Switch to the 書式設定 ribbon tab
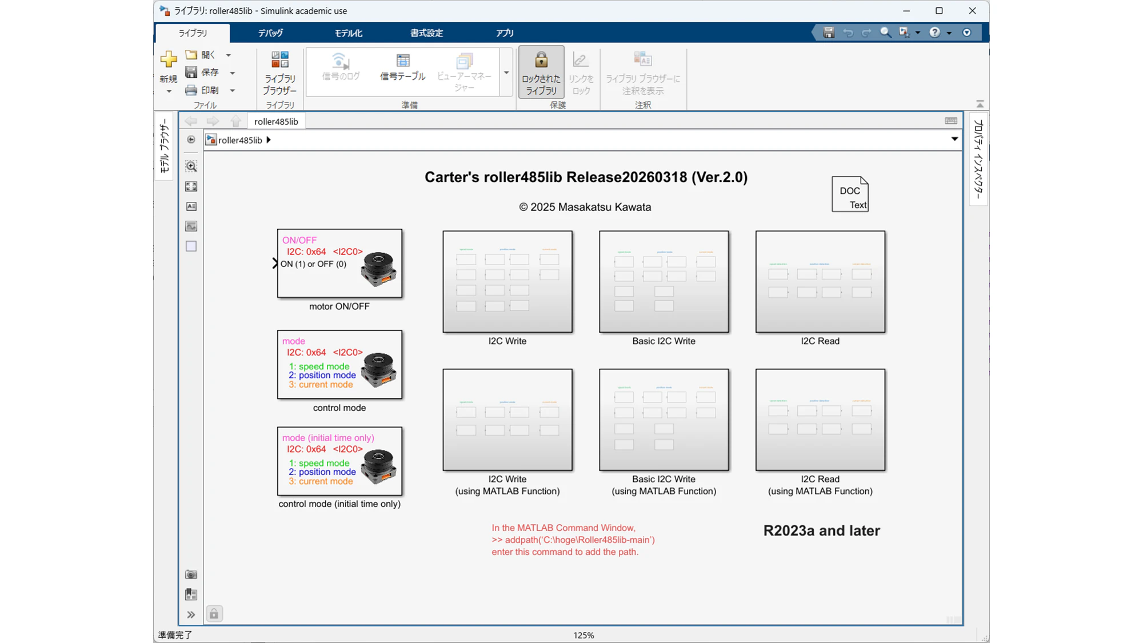The image size is (1143, 643). (426, 33)
